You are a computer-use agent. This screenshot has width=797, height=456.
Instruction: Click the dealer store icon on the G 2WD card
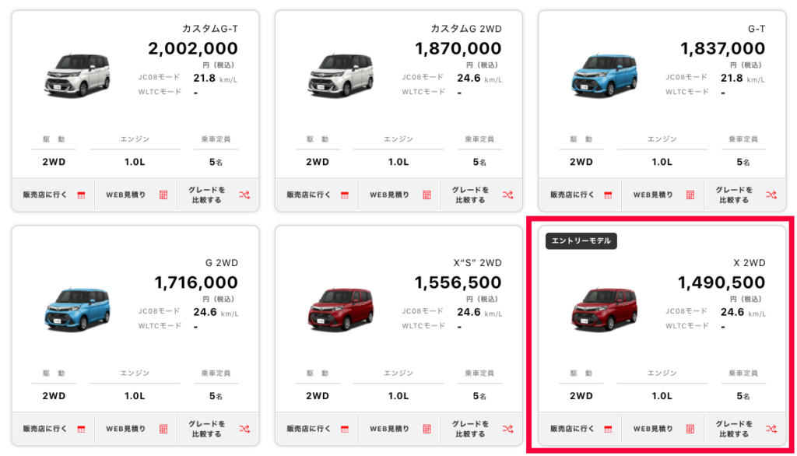(80, 428)
